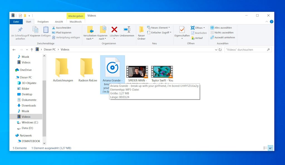Open pinned Musik quick access entry at top

23,57
